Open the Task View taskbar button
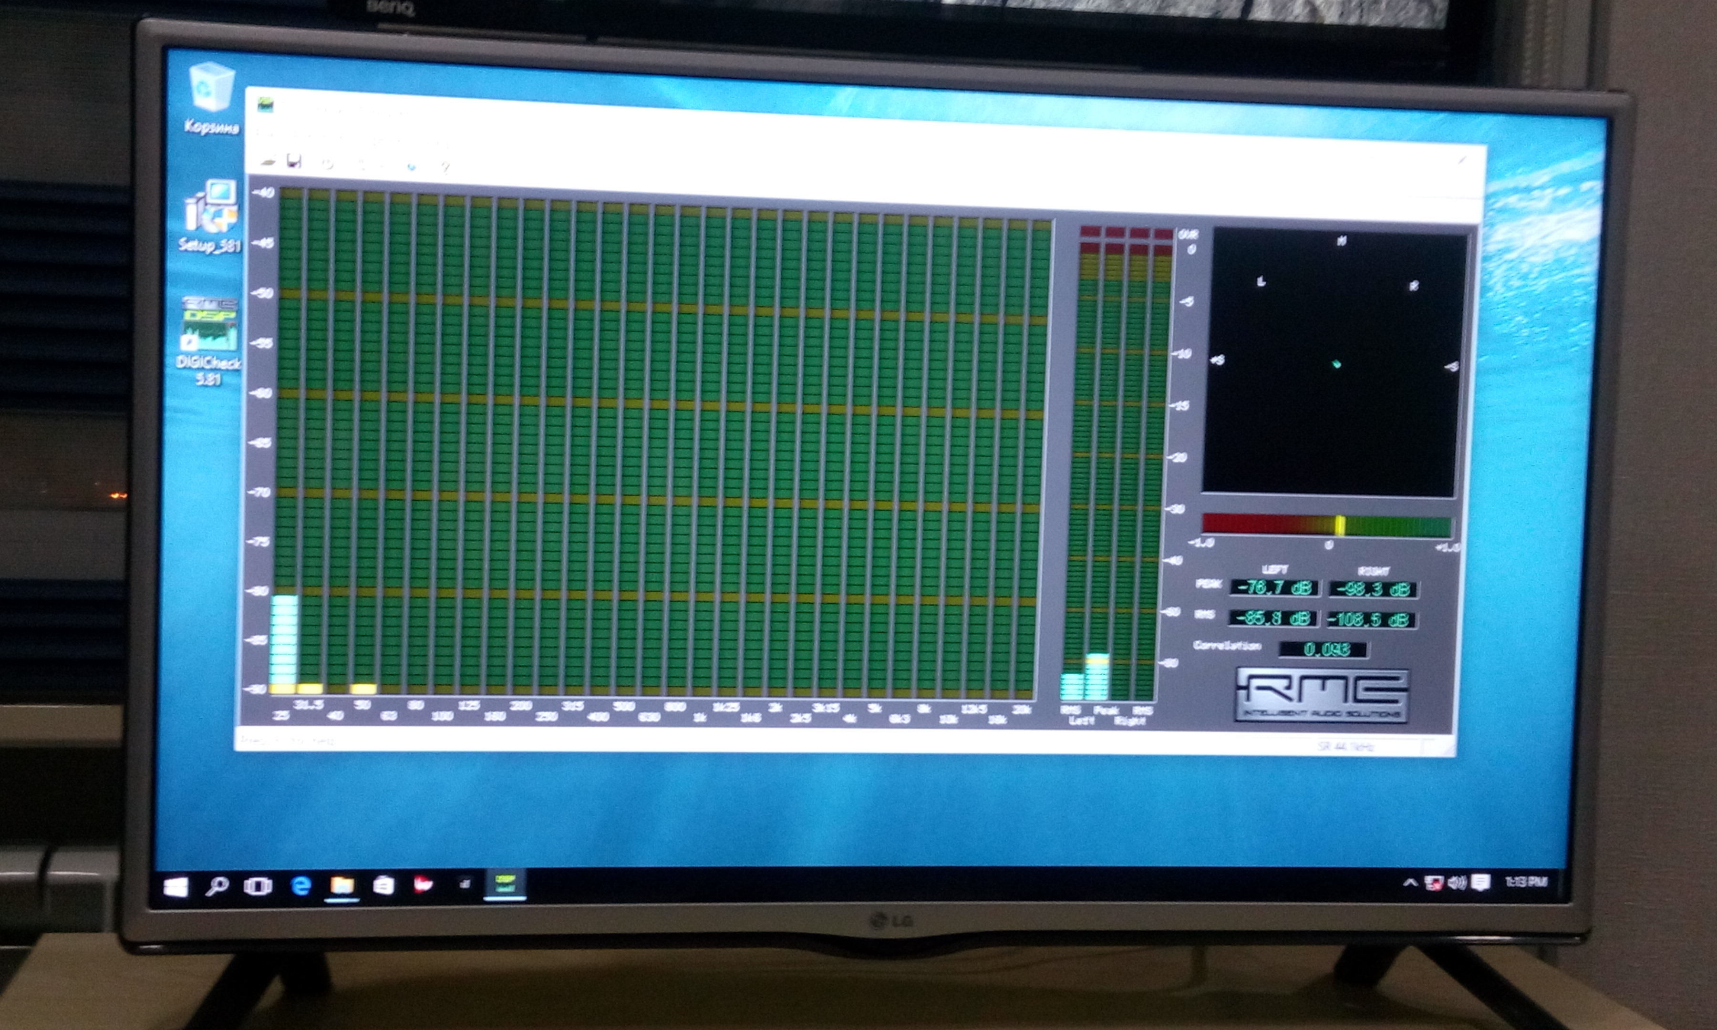This screenshot has height=1030, width=1717. click(x=258, y=886)
